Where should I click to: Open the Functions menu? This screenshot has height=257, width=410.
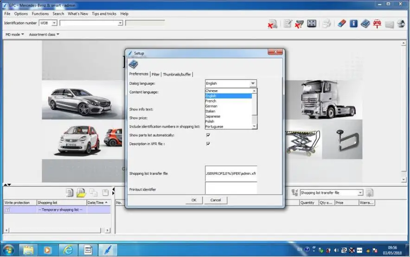(40, 14)
